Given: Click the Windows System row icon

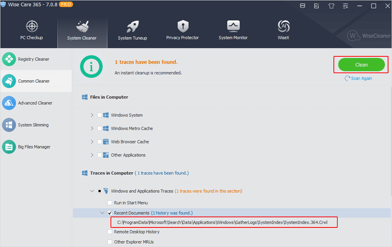Looking at the screenshot, I should click(x=106, y=115).
